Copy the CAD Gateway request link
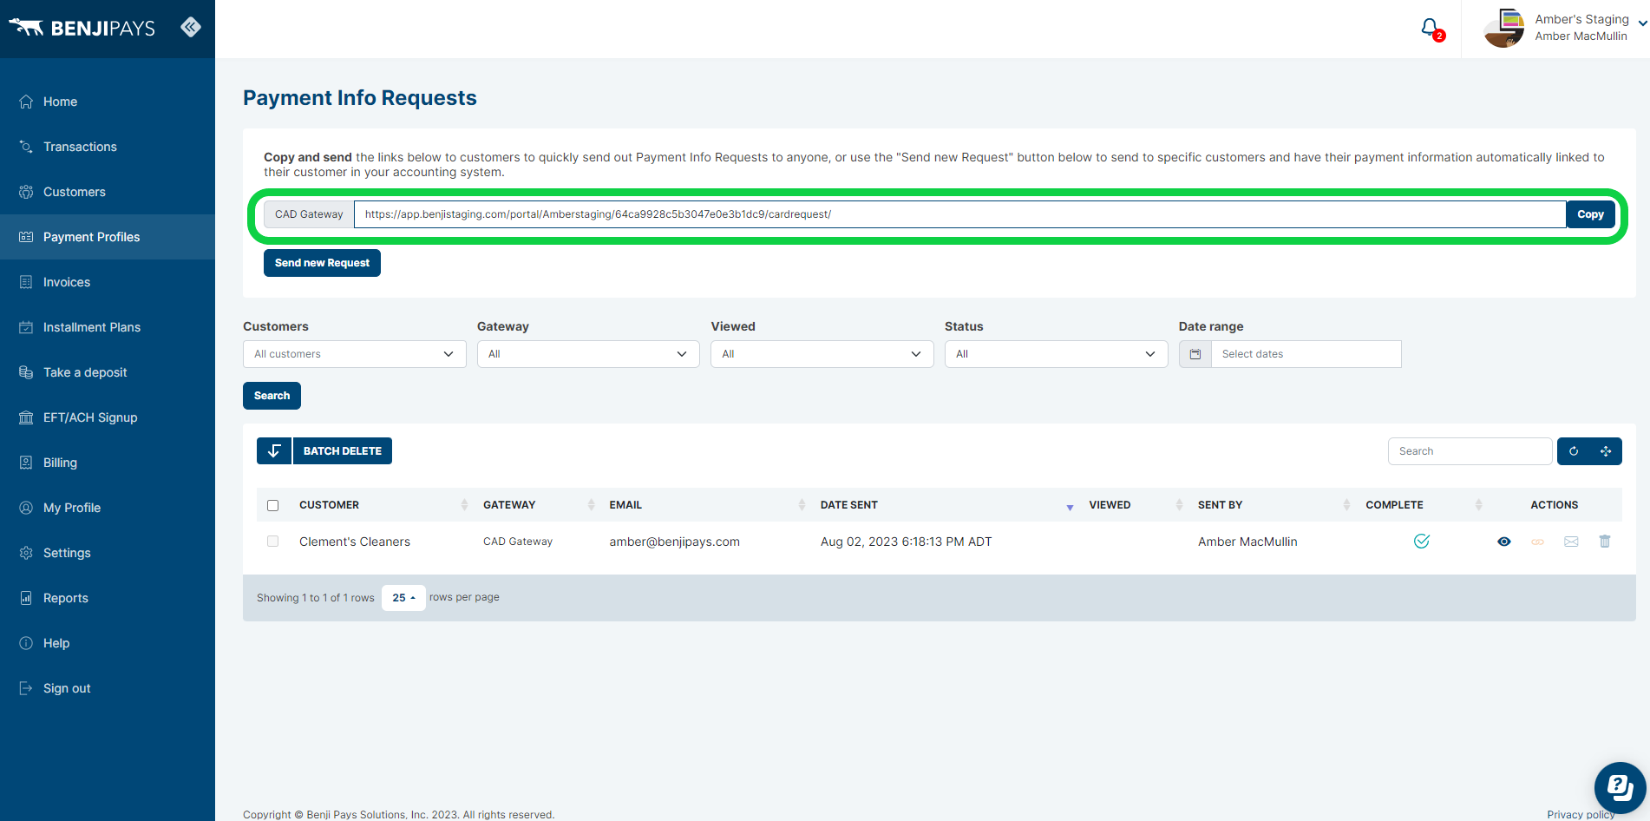1650x821 pixels. 1590,214
